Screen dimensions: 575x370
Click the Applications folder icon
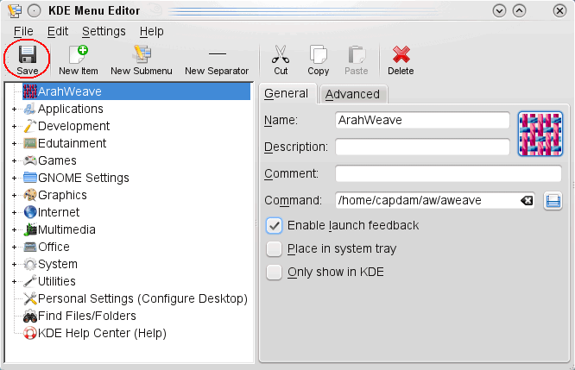pos(30,109)
